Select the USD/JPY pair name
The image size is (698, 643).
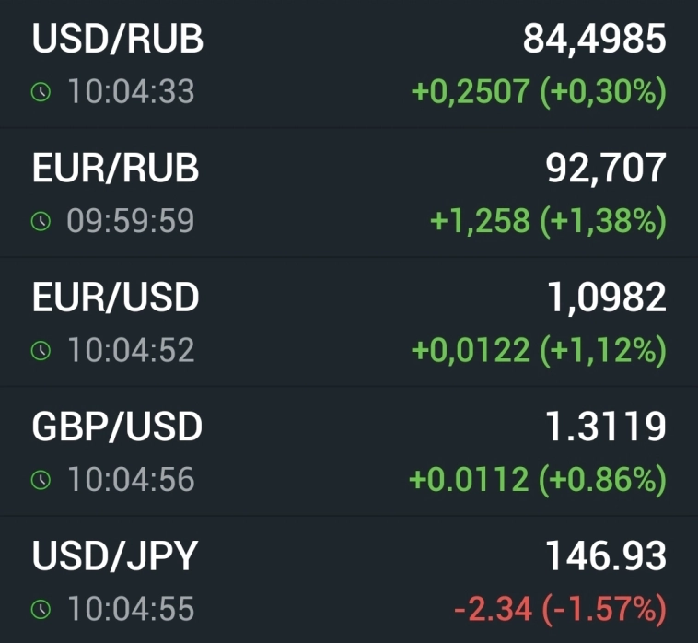coord(114,555)
